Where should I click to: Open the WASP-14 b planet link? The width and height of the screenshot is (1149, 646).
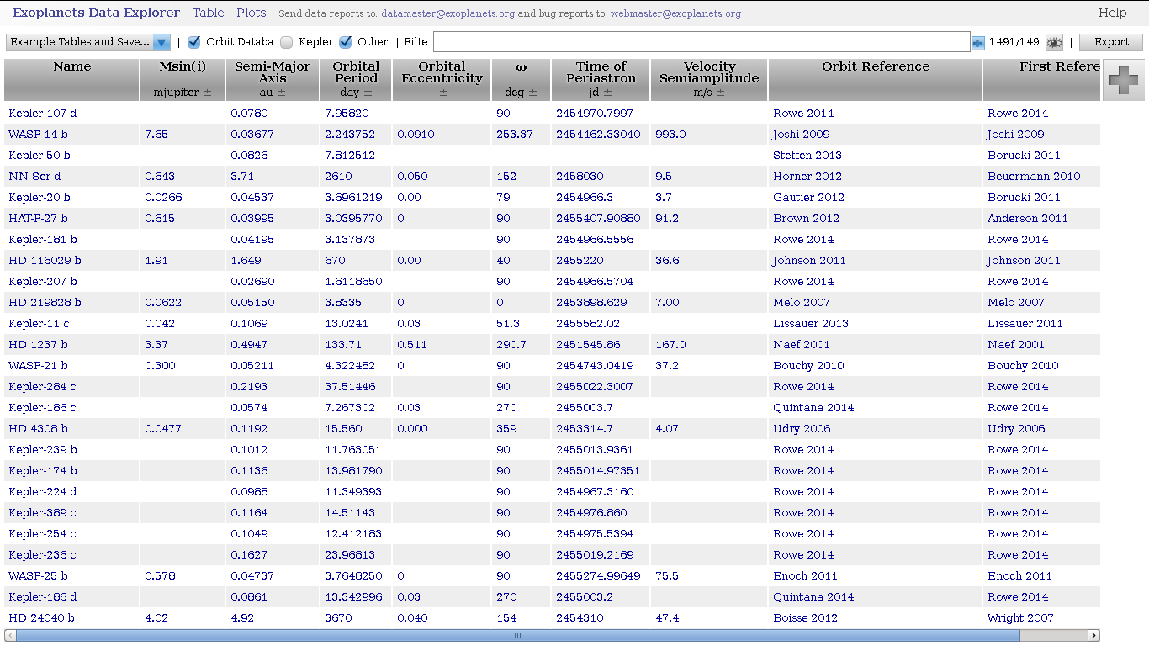[x=38, y=134]
